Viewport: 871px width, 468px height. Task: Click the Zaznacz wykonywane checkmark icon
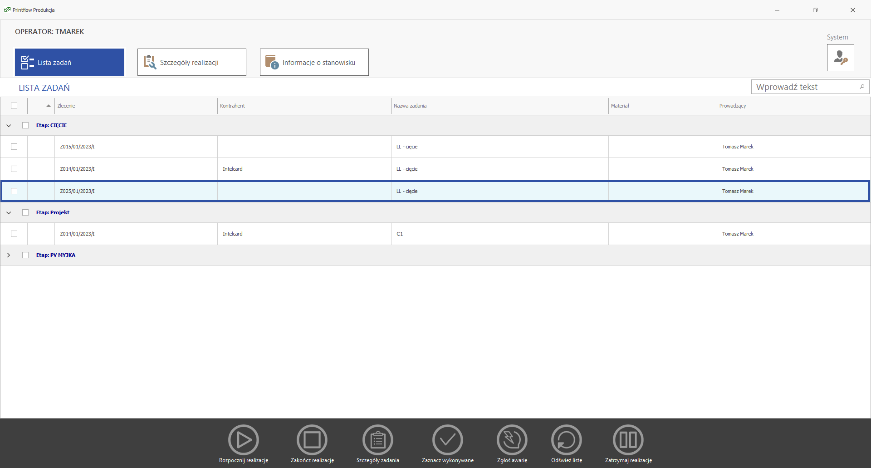point(447,439)
